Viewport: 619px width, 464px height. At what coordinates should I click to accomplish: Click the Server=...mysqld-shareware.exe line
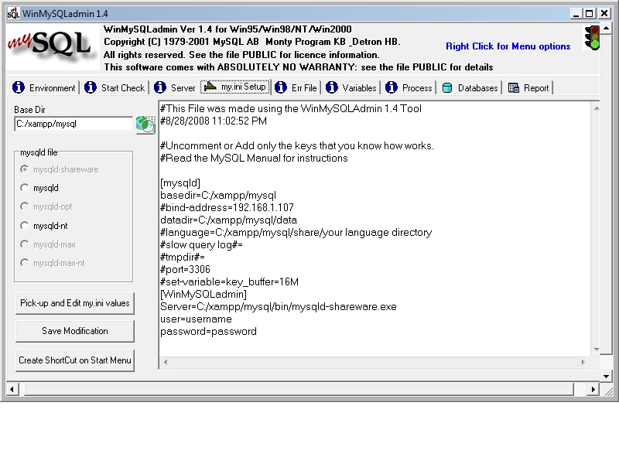coord(279,306)
